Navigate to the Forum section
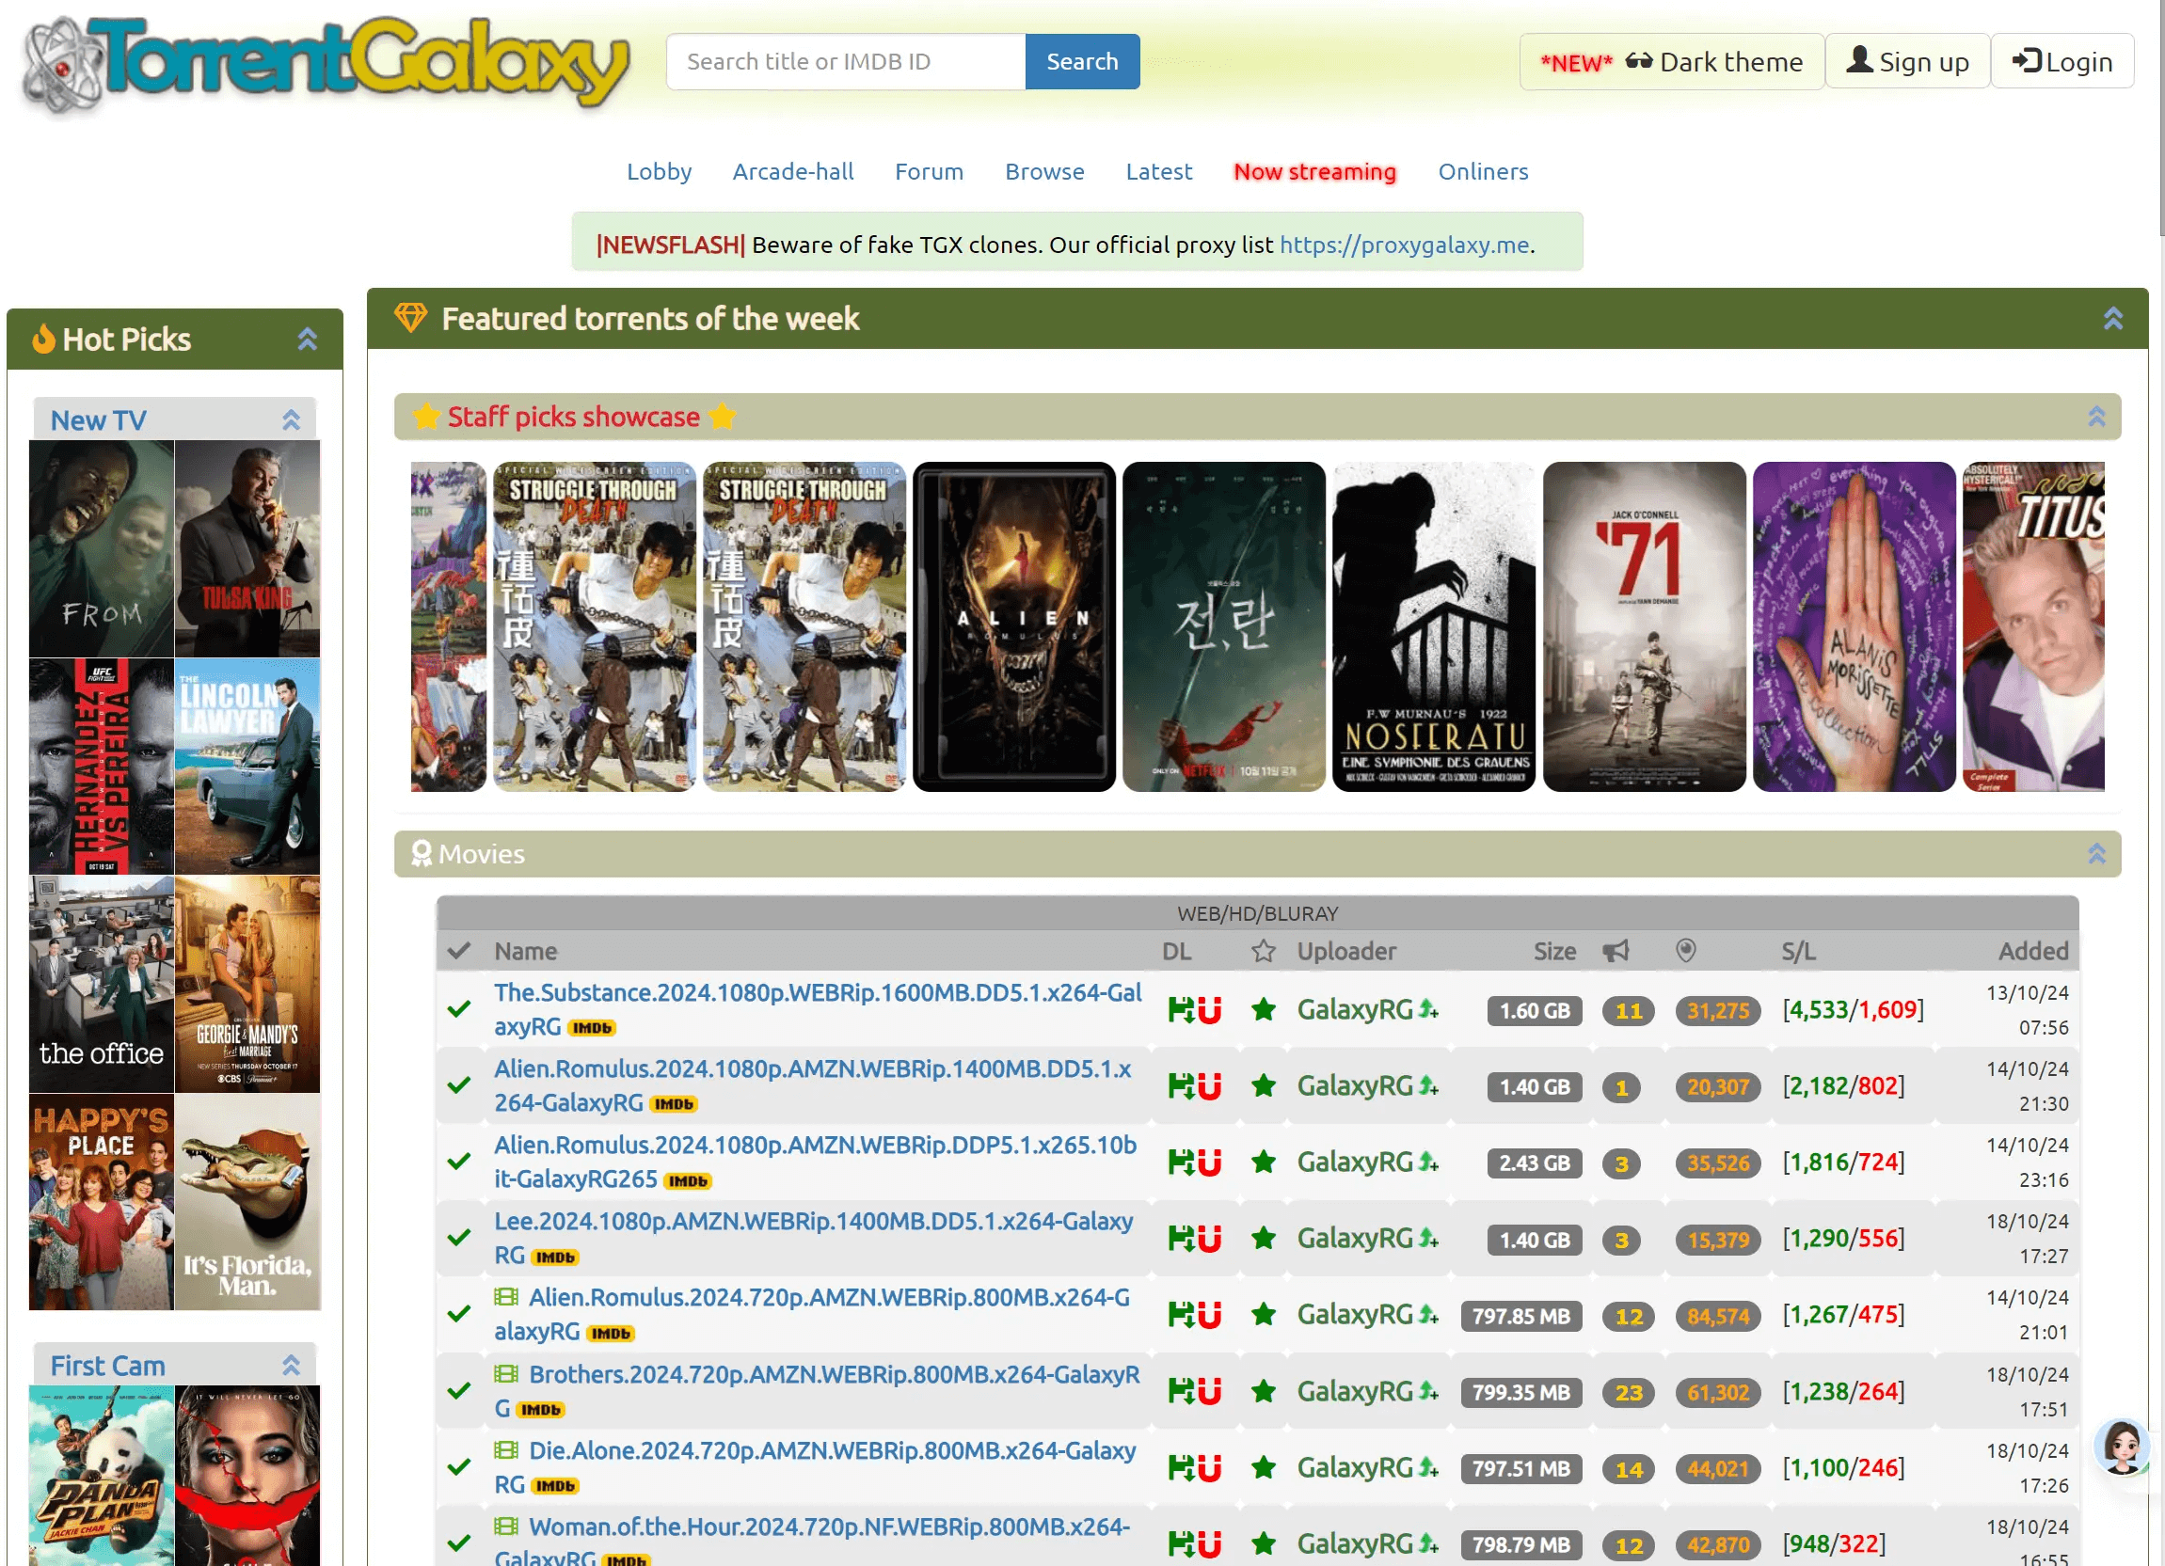Image resolution: width=2165 pixels, height=1566 pixels. point(929,173)
